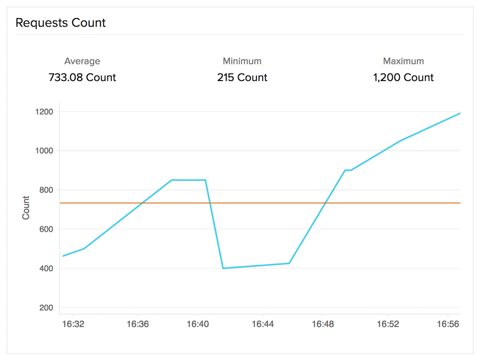The height and width of the screenshot is (360, 481).
Task: Select the Minimum stat label
Action: [242, 61]
